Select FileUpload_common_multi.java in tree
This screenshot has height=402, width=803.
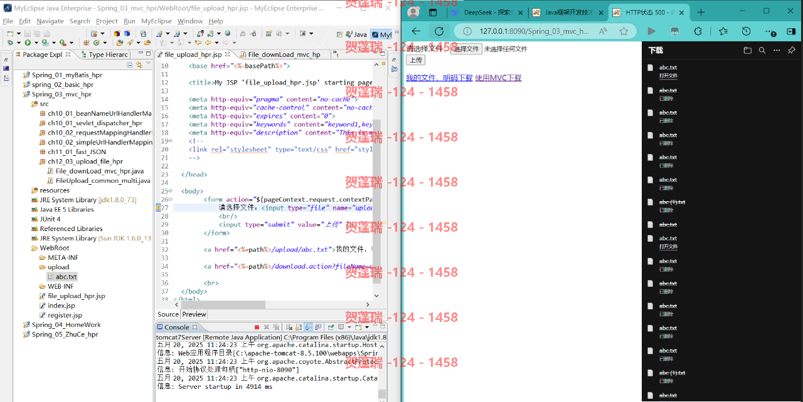click(x=98, y=180)
